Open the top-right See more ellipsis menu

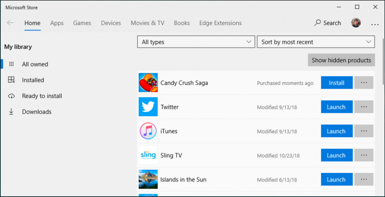[x=375, y=24]
